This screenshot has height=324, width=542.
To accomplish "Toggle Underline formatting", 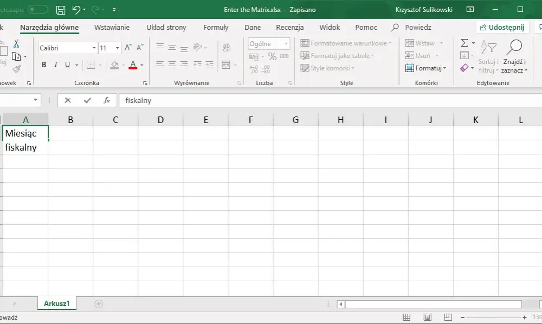I will [67, 64].
